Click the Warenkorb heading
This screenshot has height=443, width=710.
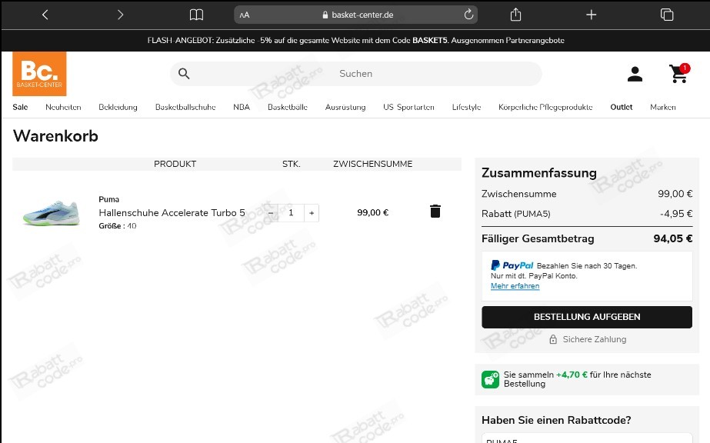pos(55,136)
